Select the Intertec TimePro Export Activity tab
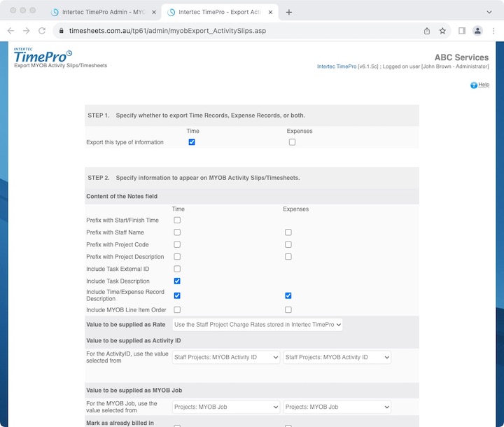Viewport: 504px width, 427px height. point(220,12)
